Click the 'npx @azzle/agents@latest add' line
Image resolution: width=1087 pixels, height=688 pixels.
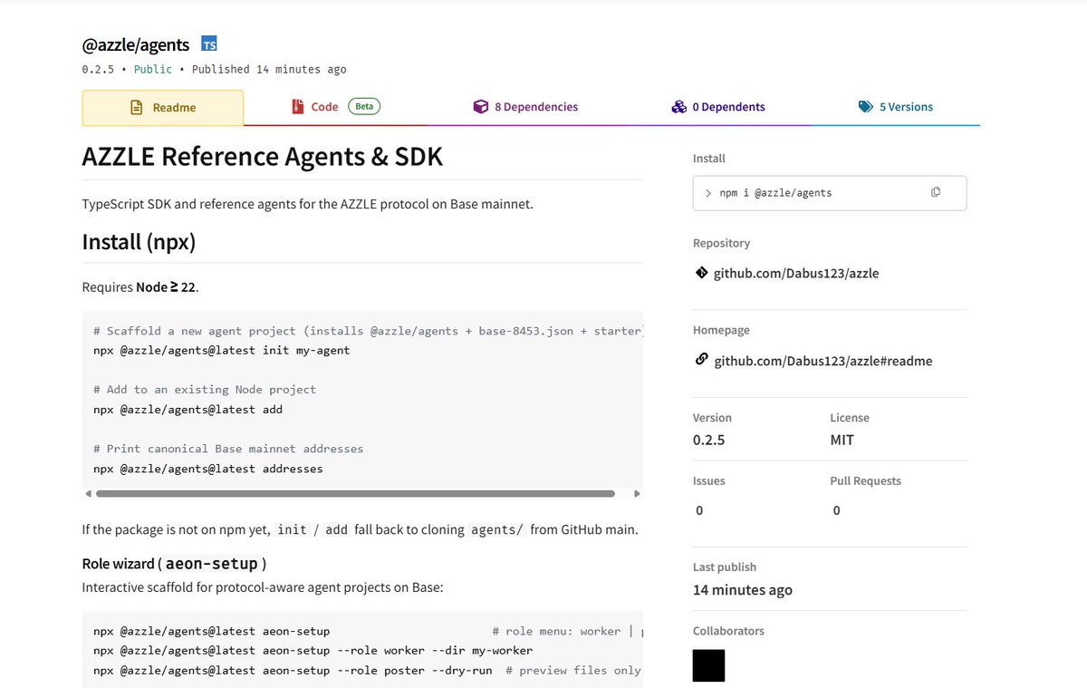(x=188, y=410)
